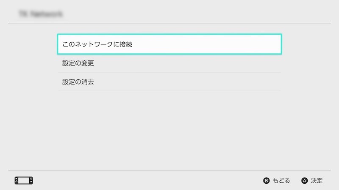The height and width of the screenshot is (190, 339).
Task: Click the blurred network name title
Action: (41, 14)
